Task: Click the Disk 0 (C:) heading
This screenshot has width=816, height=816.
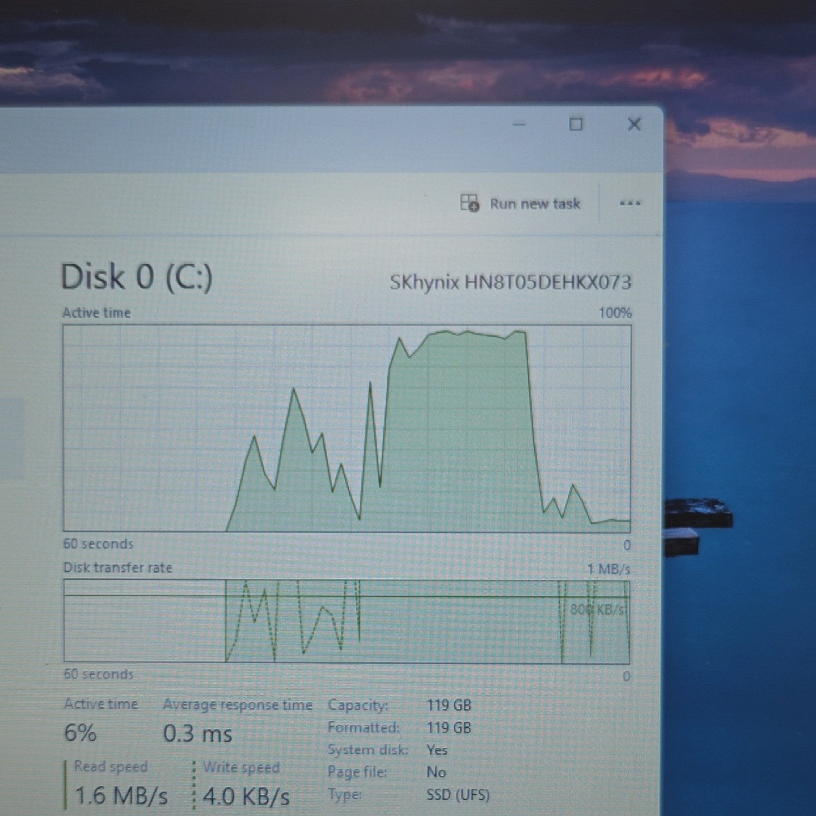Action: [x=136, y=277]
